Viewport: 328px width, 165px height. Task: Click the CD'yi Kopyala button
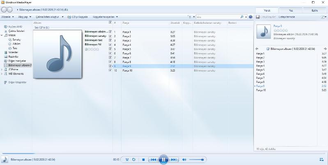pos(77,17)
